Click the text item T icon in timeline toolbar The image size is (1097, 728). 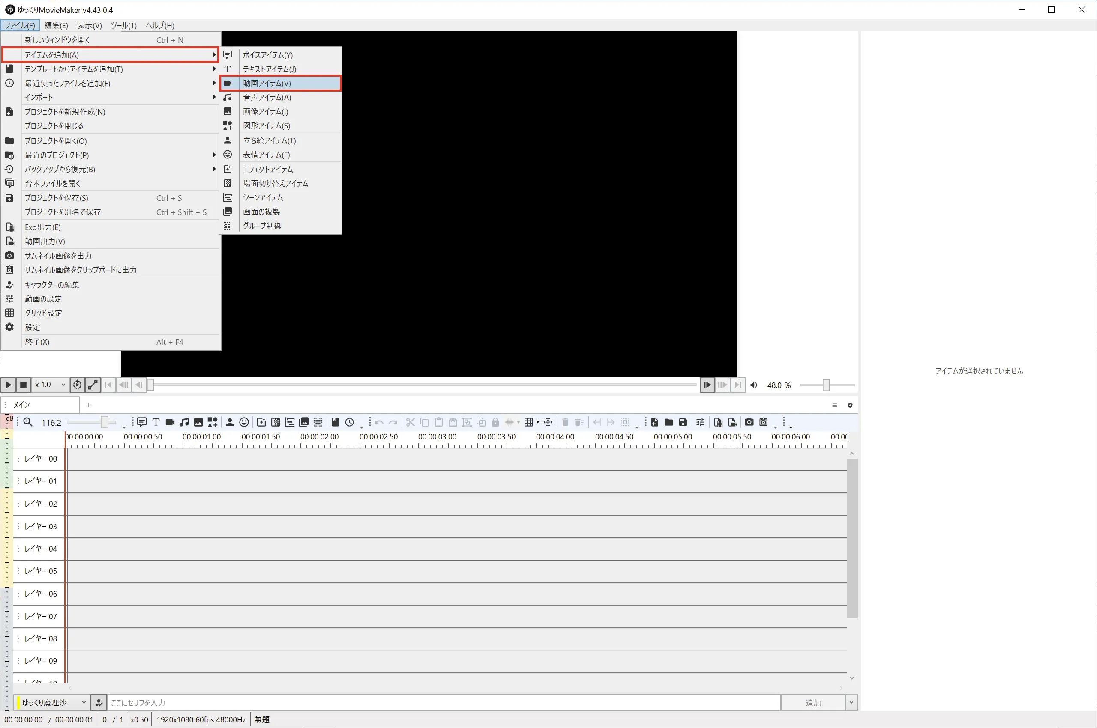pyautogui.click(x=156, y=422)
